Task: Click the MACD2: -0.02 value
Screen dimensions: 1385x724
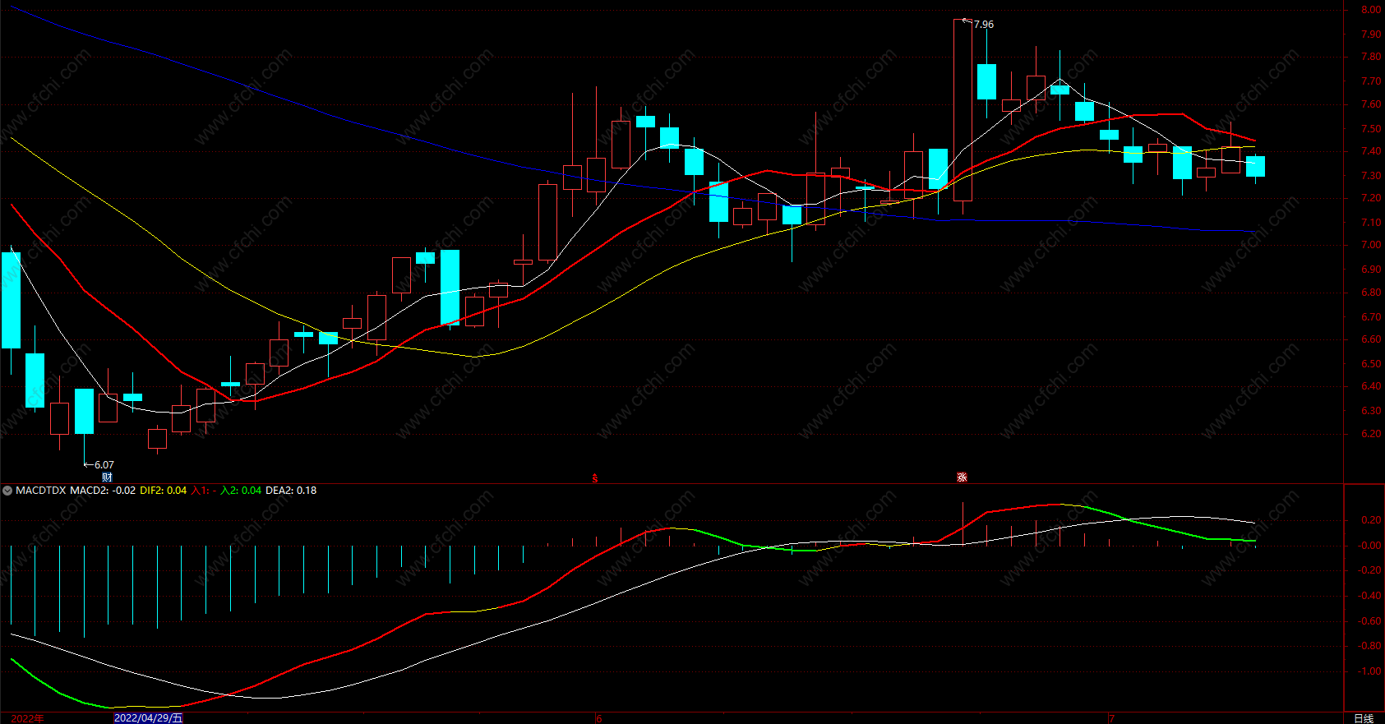Action: 103,491
